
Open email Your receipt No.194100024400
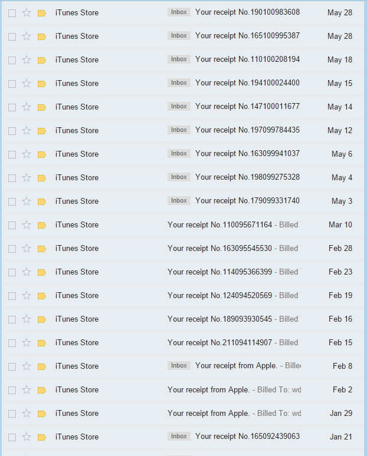click(x=183, y=84)
